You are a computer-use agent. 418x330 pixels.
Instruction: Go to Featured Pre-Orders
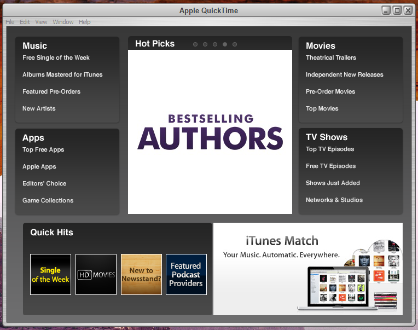click(x=51, y=91)
